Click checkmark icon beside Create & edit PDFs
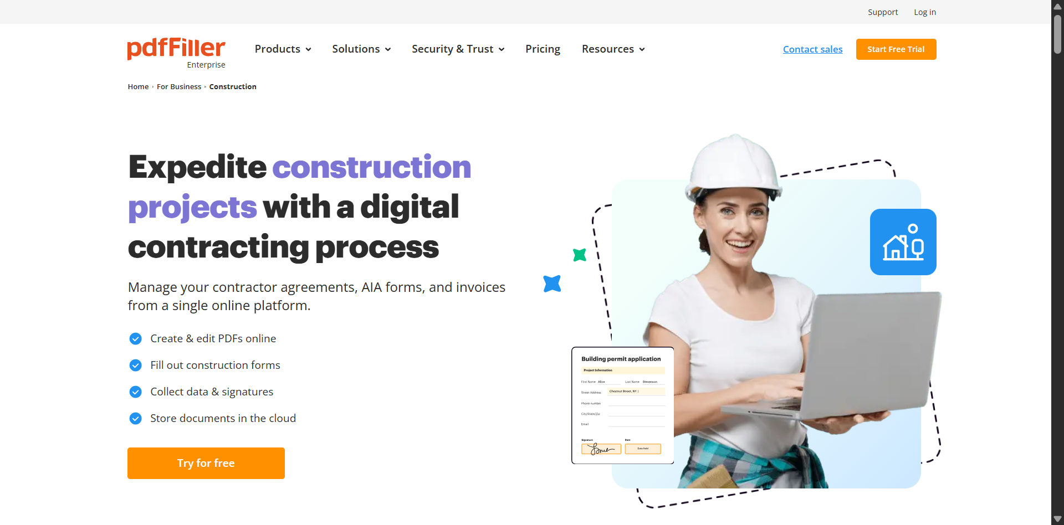This screenshot has height=525, width=1064. [135, 338]
